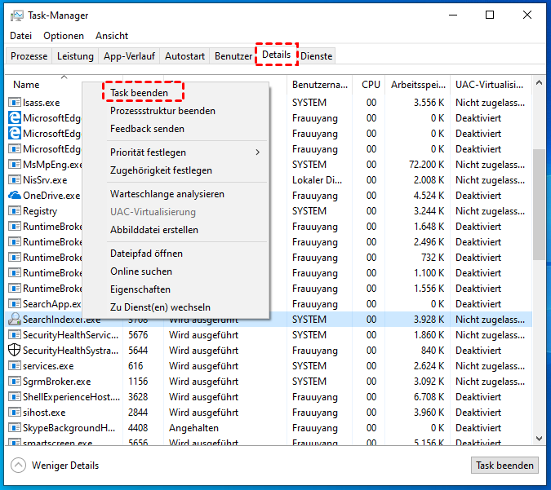Select Dateipfad öffnen from context menu
This screenshot has width=551, height=490.
[x=146, y=254]
